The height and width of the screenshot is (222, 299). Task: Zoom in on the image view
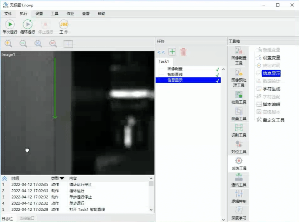(8, 44)
